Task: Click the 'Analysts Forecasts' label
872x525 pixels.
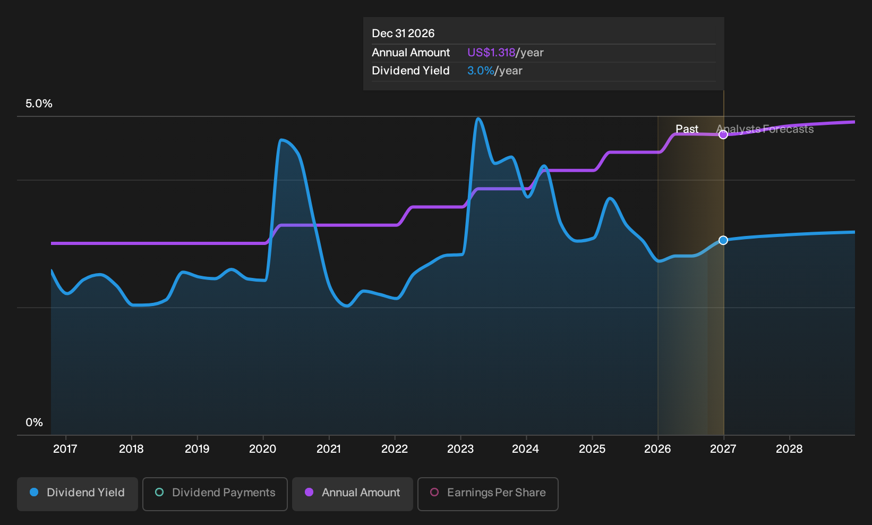Action: 765,129
